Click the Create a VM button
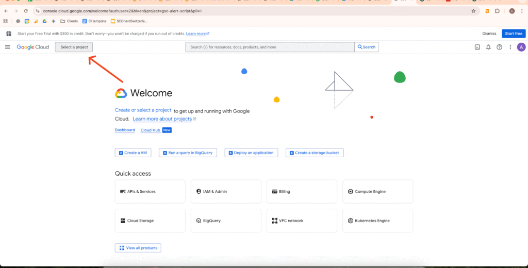 (133, 153)
